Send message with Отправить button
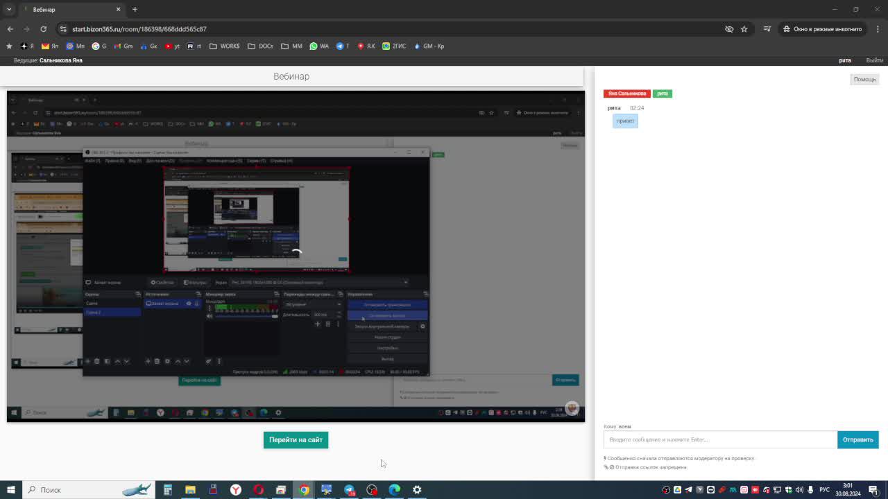 858,439
